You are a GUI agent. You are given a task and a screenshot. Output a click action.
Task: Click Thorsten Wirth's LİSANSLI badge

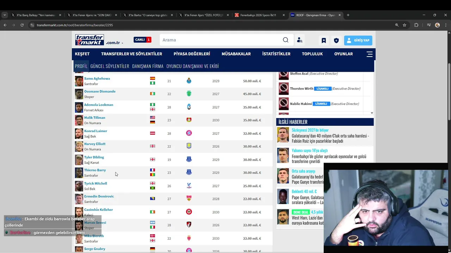point(323,89)
